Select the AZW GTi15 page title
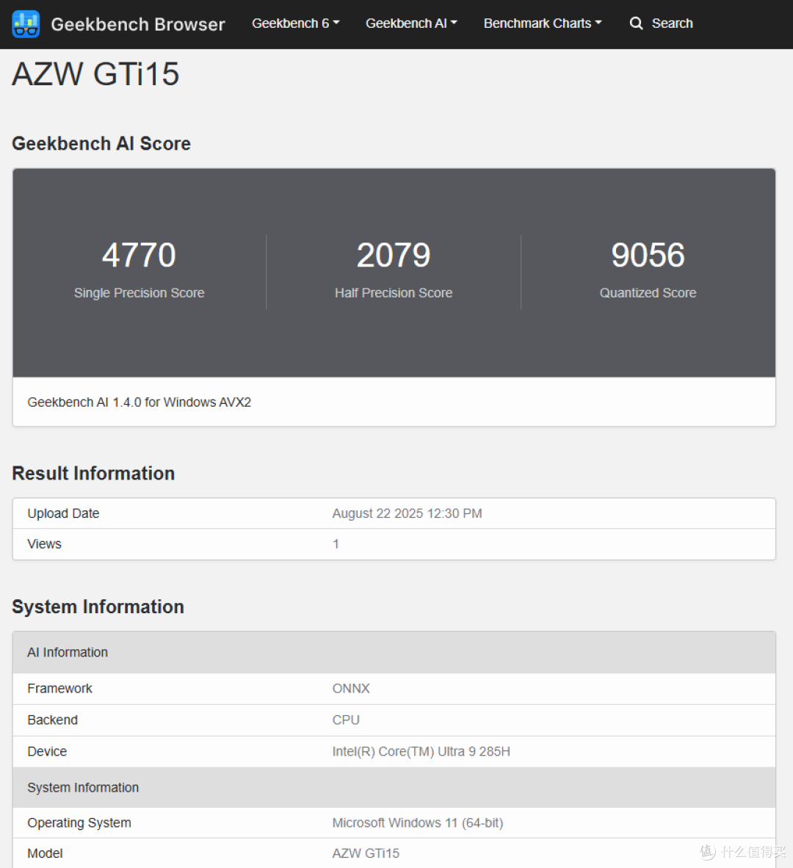Image resolution: width=793 pixels, height=868 pixels. coord(95,73)
